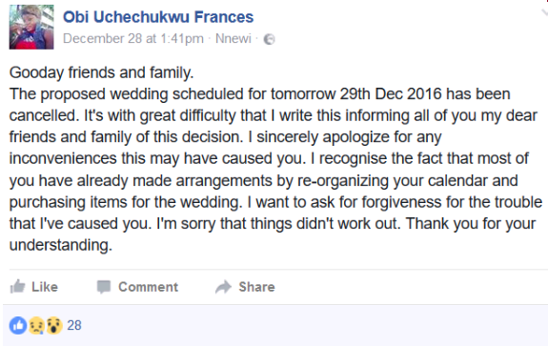Open the post options chevron at top right
548x346 pixels.
544,12
